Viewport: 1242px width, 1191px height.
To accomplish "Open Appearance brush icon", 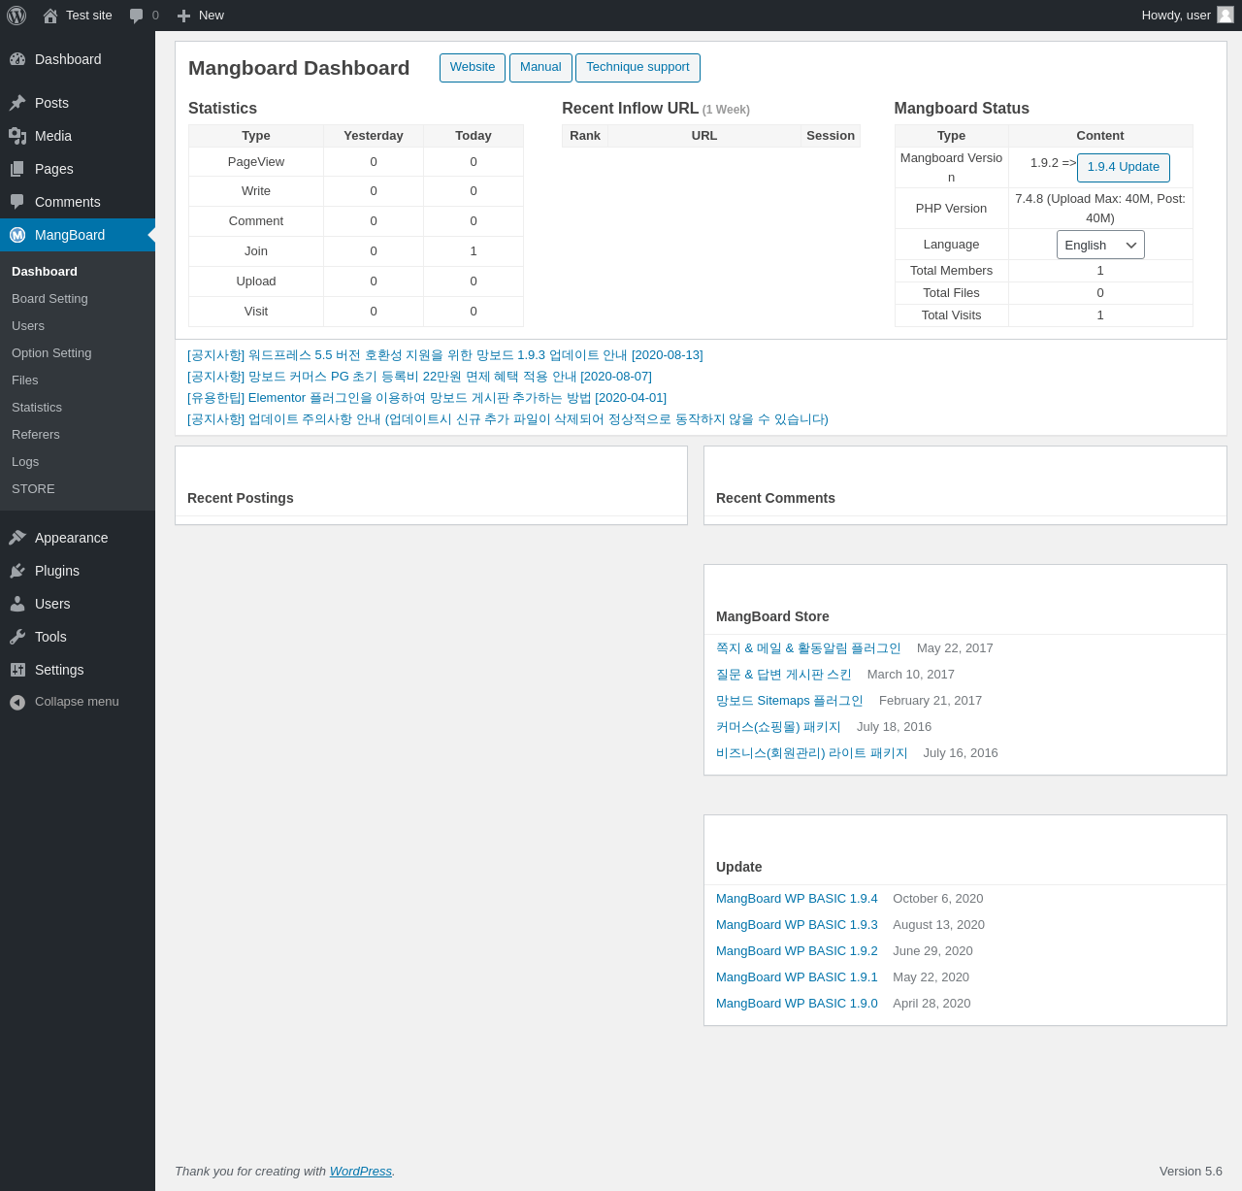I will [17, 538].
